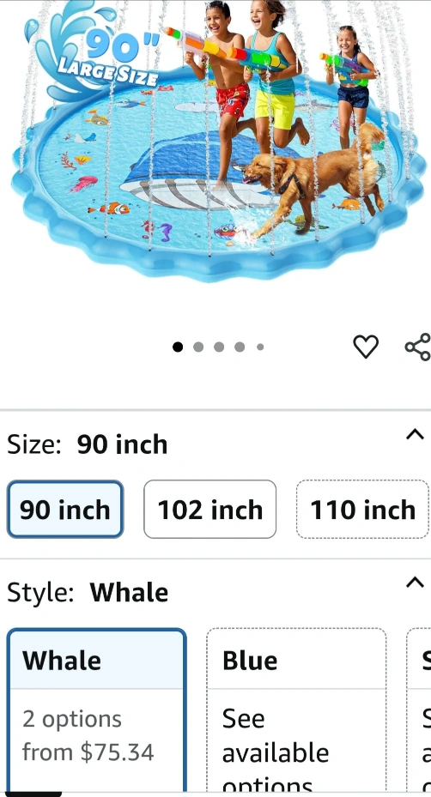Tap the heart wishlist icon
Viewport: 431px width, 797px height.
point(366,347)
